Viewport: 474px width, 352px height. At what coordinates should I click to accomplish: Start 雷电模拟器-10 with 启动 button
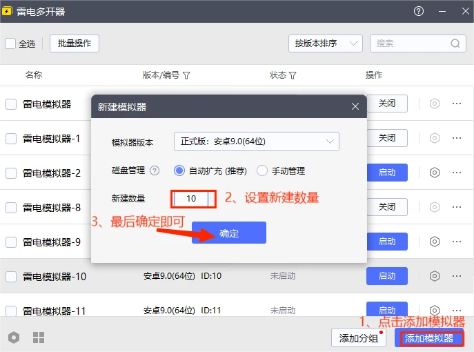tap(387, 276)
